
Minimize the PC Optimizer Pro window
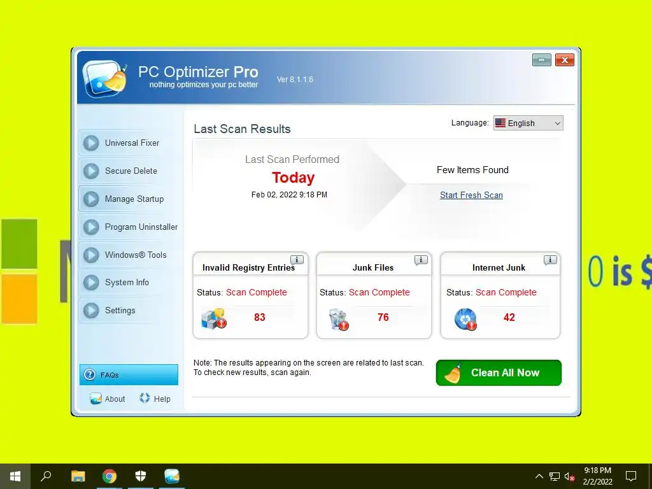click(x=542, y=60)
